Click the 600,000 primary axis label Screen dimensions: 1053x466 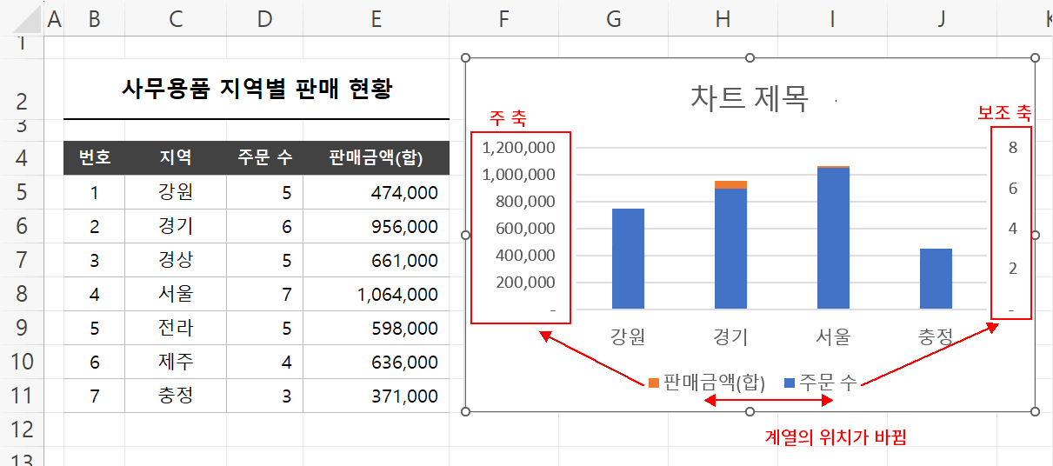point(524,229)
